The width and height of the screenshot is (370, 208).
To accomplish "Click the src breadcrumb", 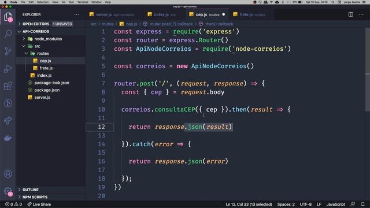I will click(x=94, y=24).
